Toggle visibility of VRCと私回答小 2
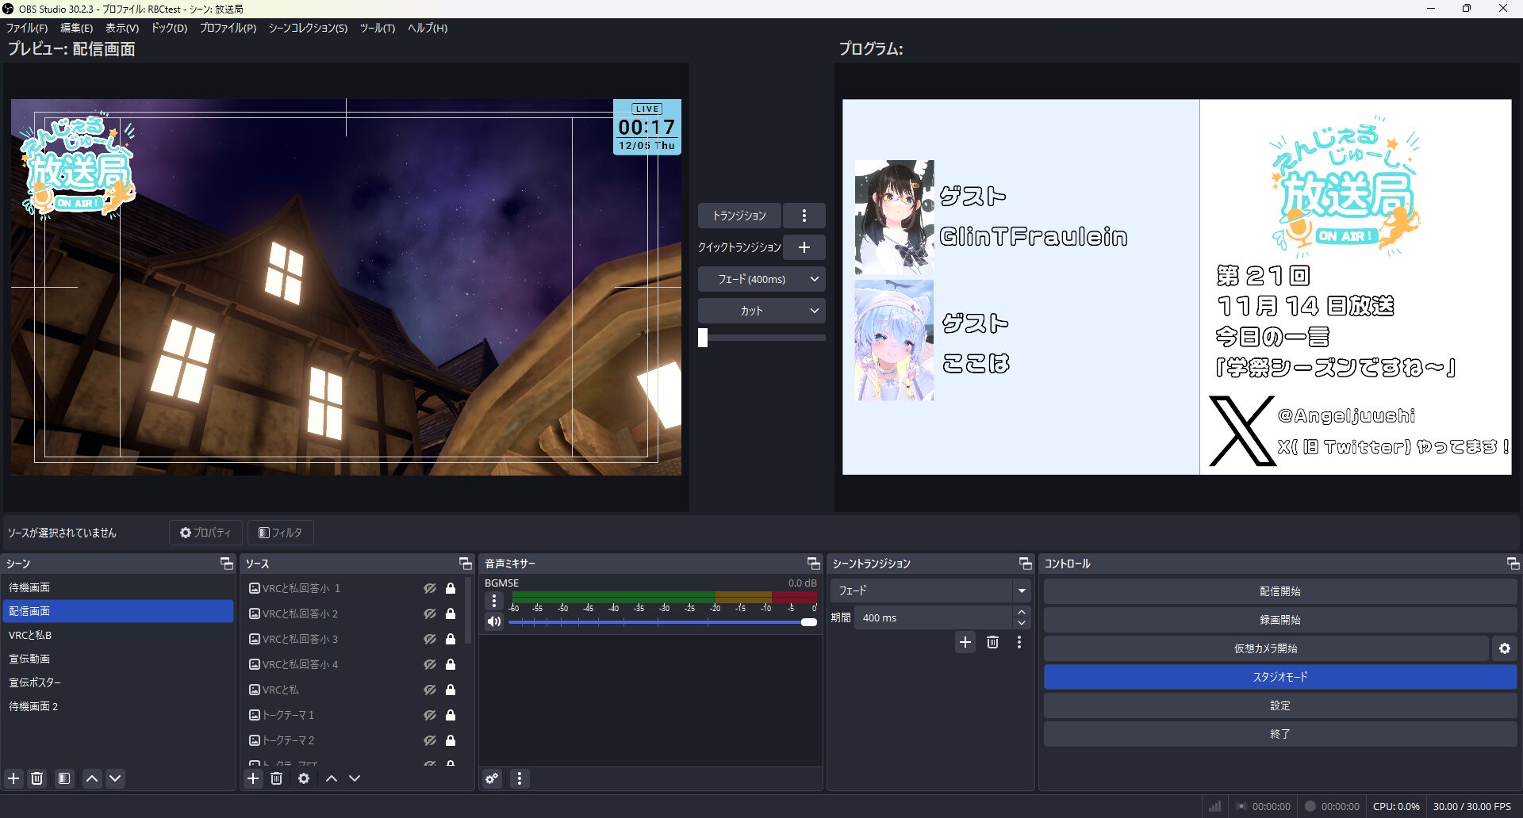The height and width of the screenshot is (818, 1523). click(x=430, y=613)
